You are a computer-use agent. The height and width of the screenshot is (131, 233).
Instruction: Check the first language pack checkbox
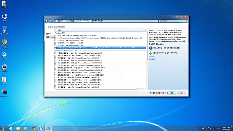pyautogui.click(x=55, y=53)
